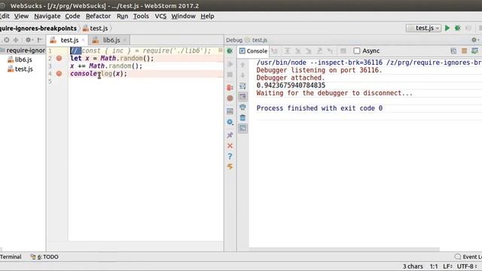Move up the console stack trace

[x=243, y=65]
